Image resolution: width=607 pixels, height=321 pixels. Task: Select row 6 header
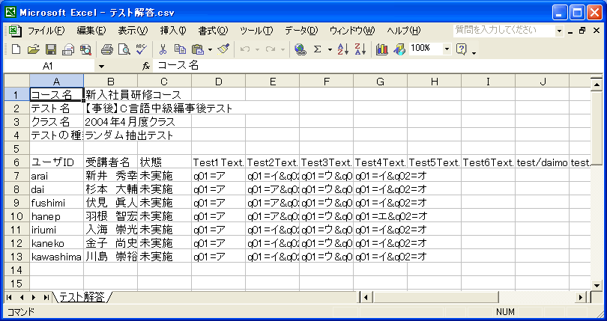click(17, 162)
